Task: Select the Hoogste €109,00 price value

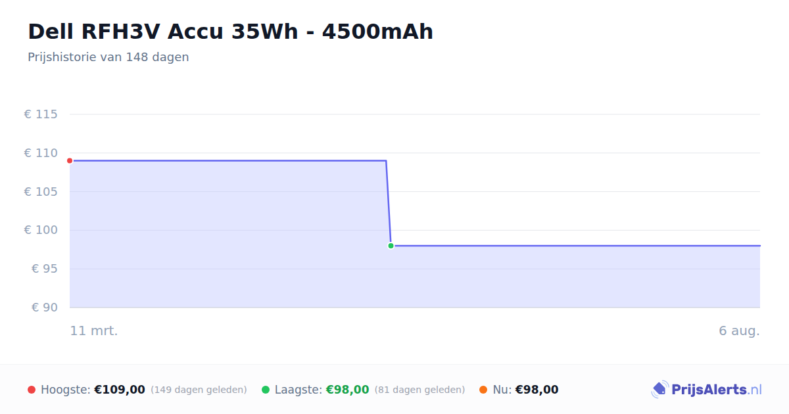Action: (x=120, y=390)
